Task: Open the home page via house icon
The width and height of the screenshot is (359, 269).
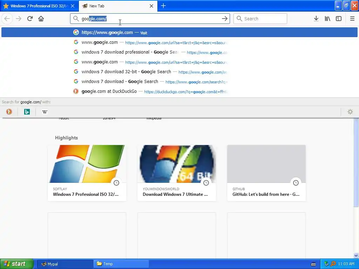Action: [41, 19]
